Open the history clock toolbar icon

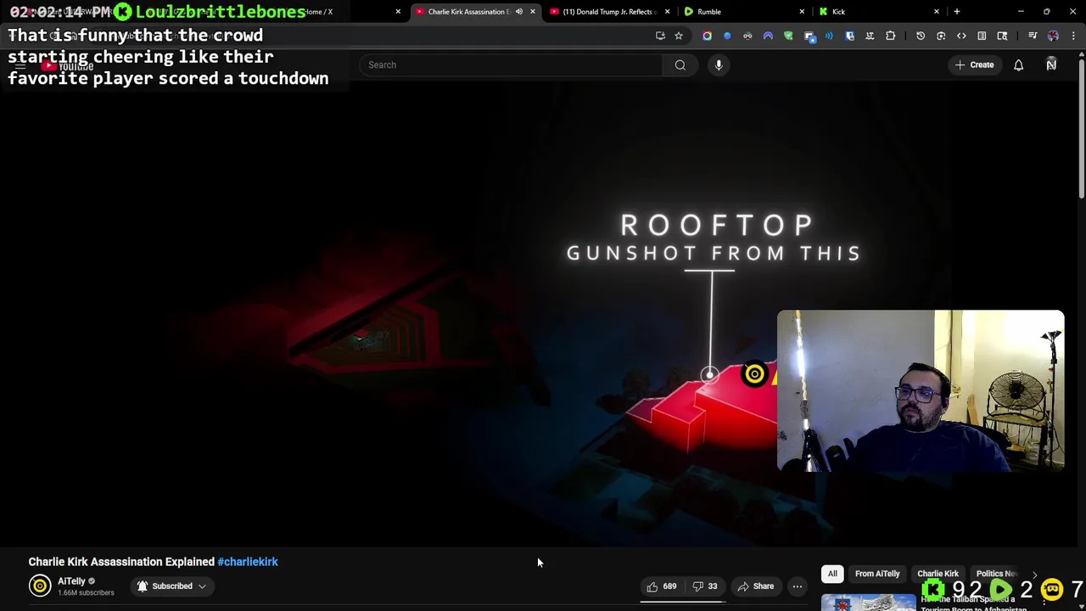coord(921,36)
